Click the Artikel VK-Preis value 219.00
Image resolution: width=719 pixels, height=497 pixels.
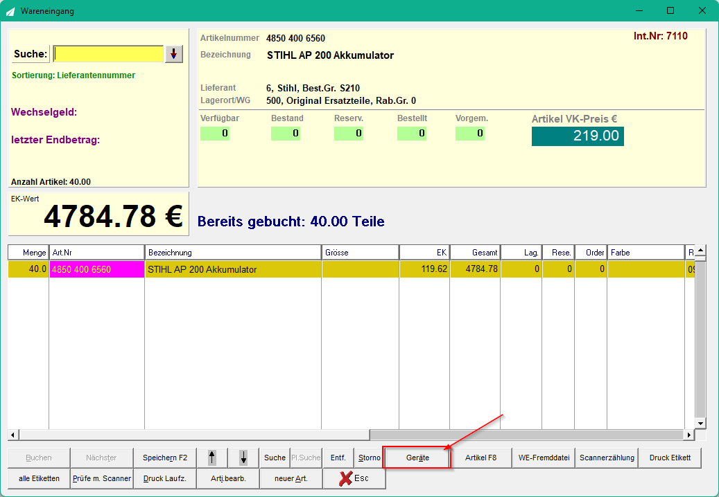(x=578, y=136)
